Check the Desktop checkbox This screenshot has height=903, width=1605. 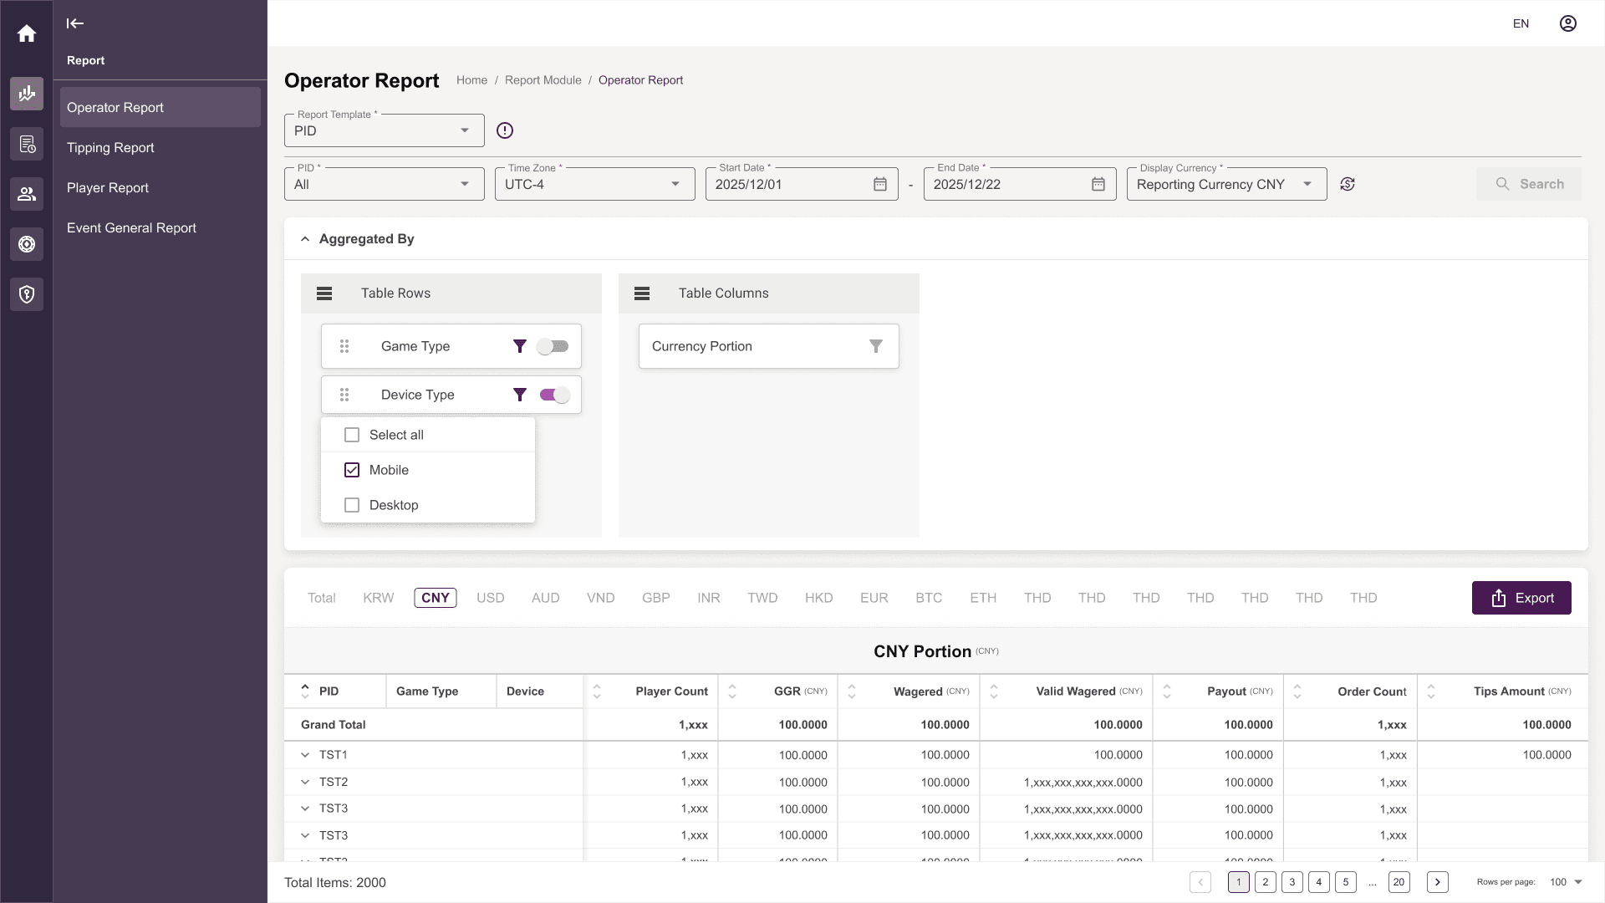(352, 505)
